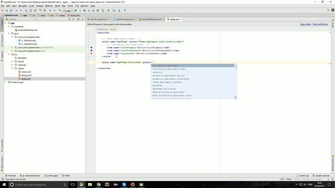Viewport: 335px width, 188px height.
Task: Click the Make Project hammer icon
Action: pos(60,10)
